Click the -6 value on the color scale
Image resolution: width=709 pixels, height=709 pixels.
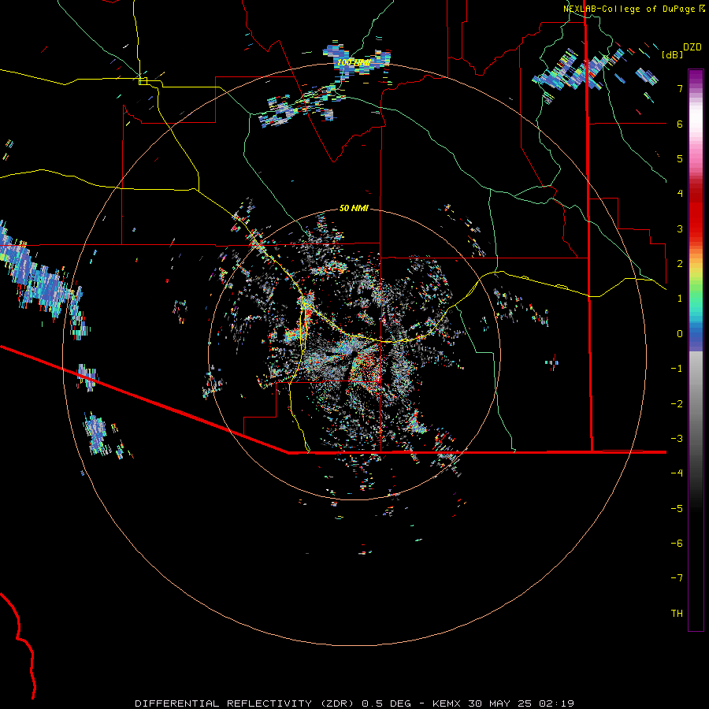tap(677, 544)
